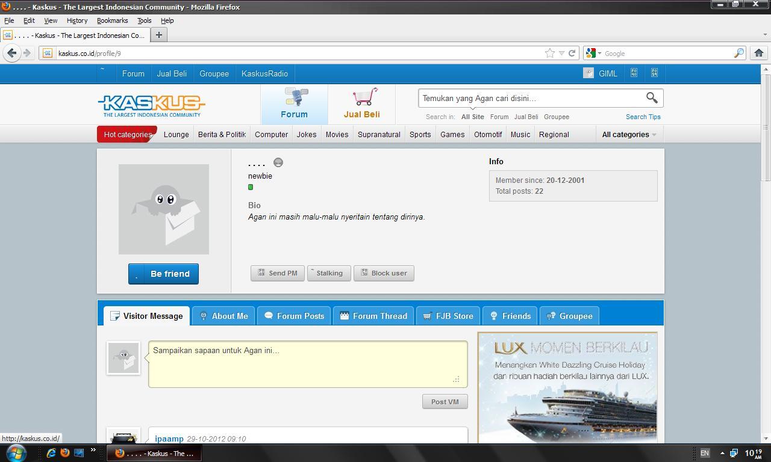This screenshot has width=771, height=462.
Task: Click the Send PM button
Action: [x=278, y=273]
